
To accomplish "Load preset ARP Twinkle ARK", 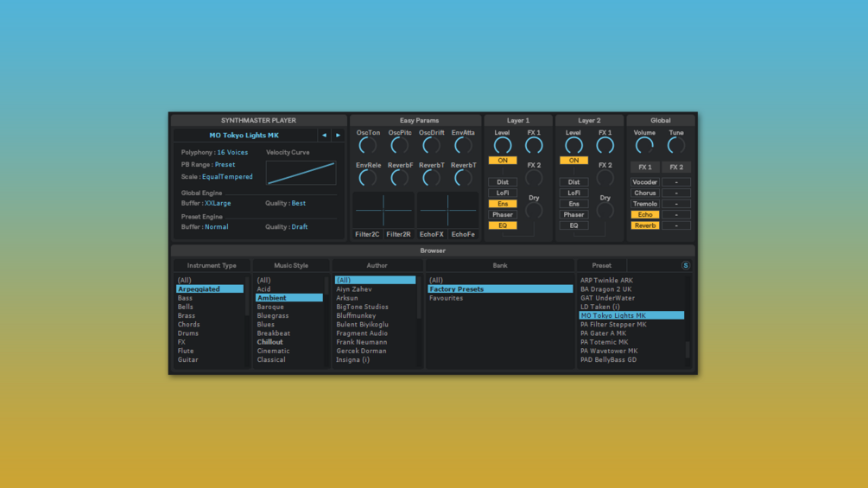I will point(631,280).
